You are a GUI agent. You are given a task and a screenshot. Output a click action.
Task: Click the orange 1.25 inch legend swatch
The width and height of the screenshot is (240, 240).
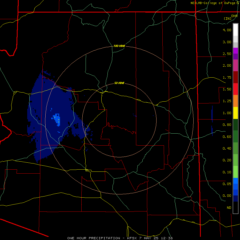tap(235, 101)
